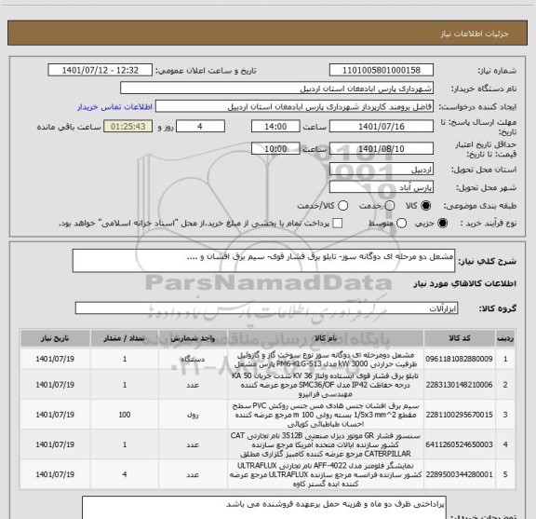The height and width of the screenshot is (519, 536).
Task: Click the remaining days field showing 4
Action: tap(200, 127)
